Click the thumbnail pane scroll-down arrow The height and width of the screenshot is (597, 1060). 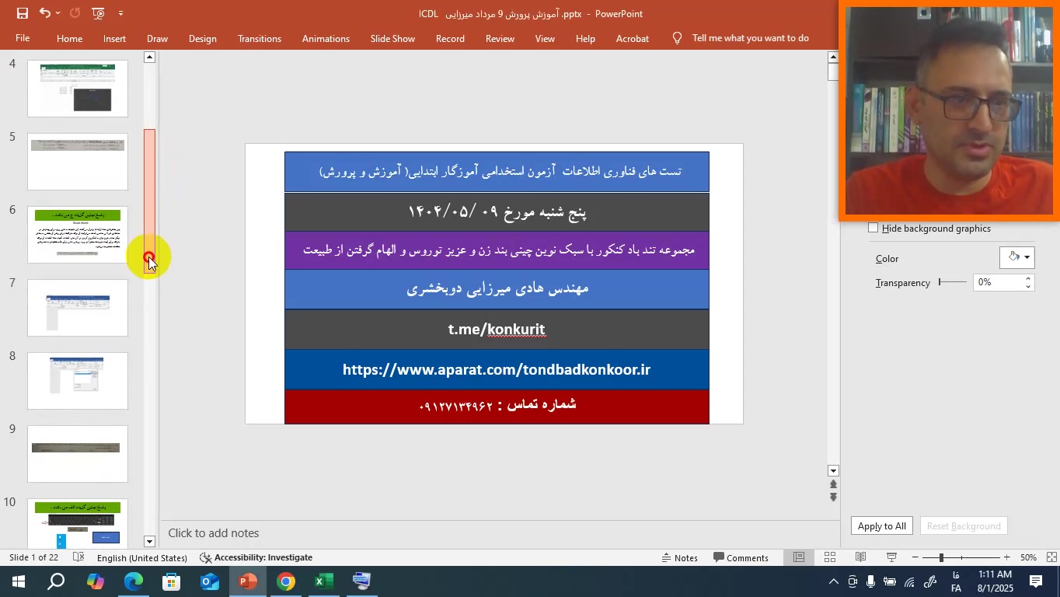(149, 542)
